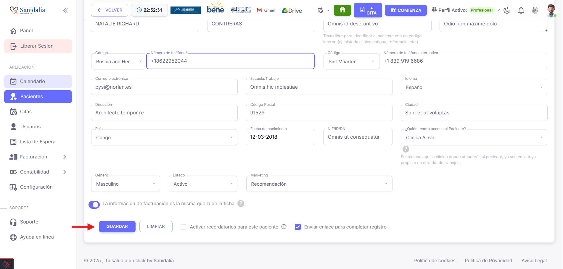Screen dimensions: 563x269
Task: Open the Marketing Recomendación dropdown
Action: pyautogui.click(x=319, y=184)
